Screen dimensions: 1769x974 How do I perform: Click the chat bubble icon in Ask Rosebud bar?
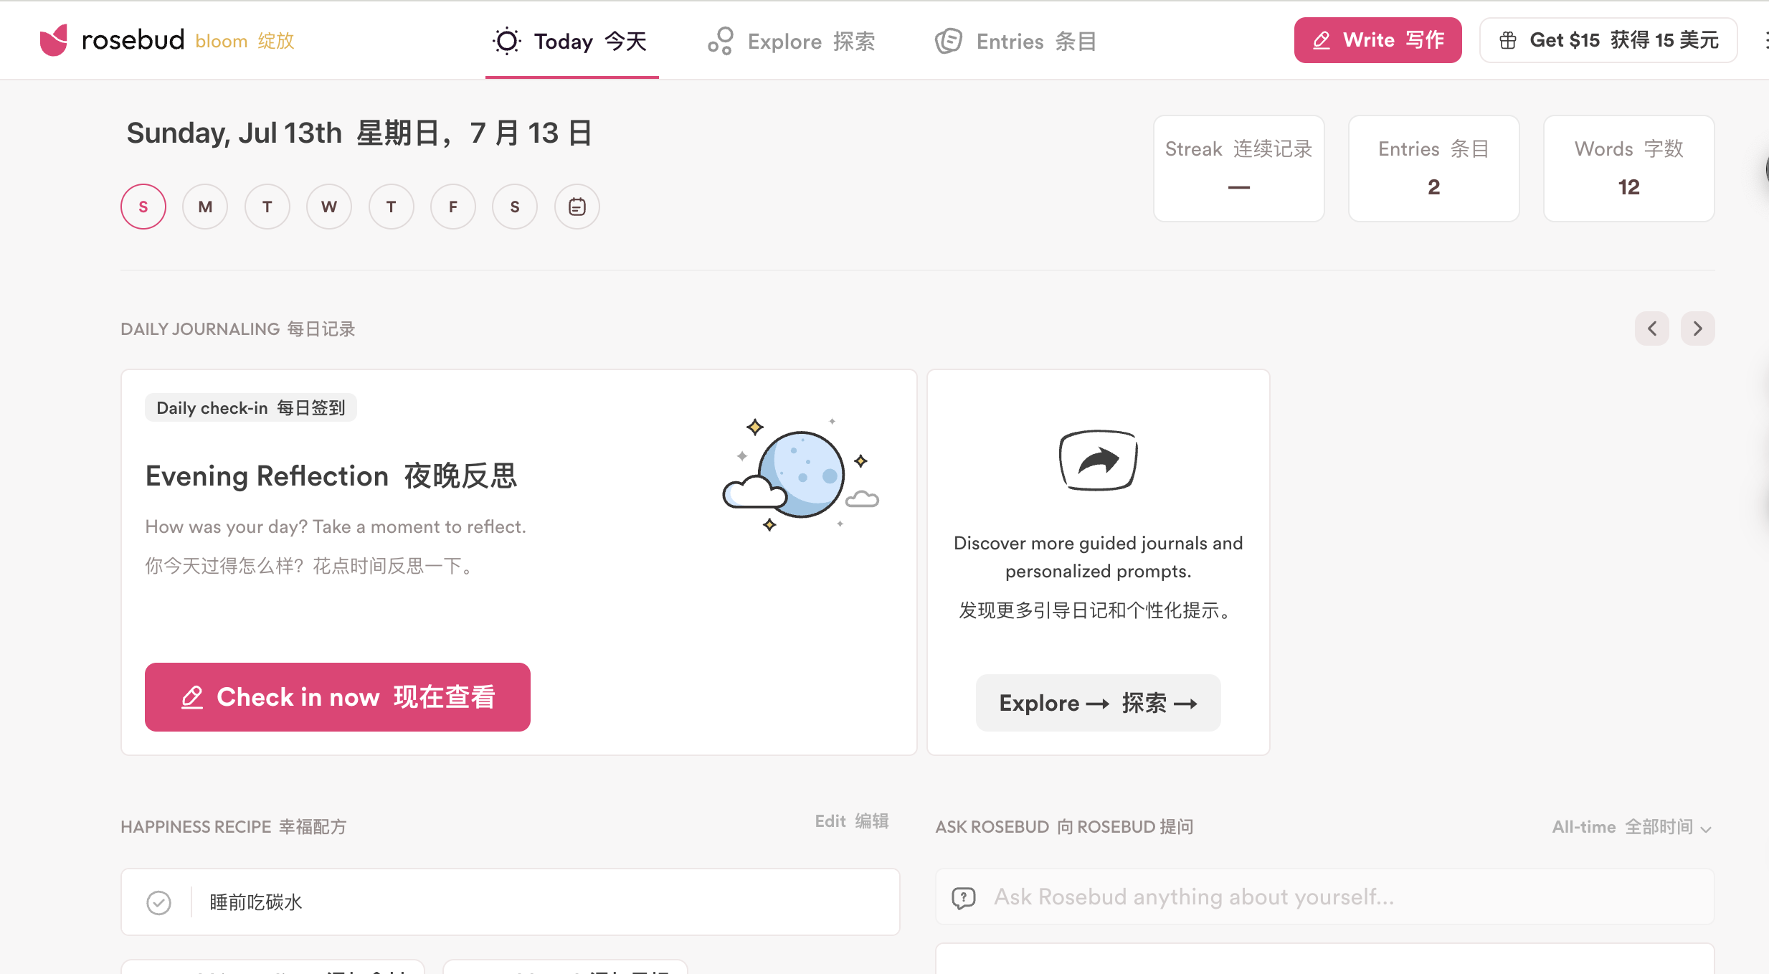coord(964,897)
